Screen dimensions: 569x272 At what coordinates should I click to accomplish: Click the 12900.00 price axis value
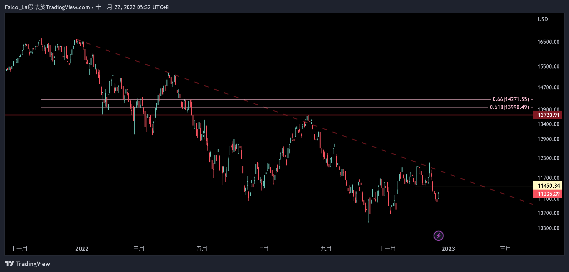point(548,139)
